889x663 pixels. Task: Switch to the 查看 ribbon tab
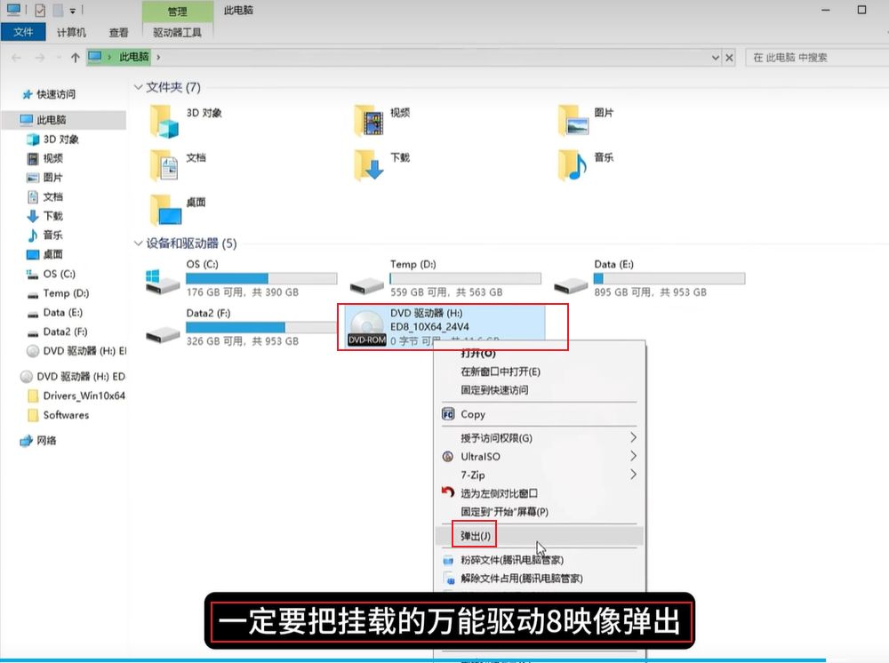[118, 33]
